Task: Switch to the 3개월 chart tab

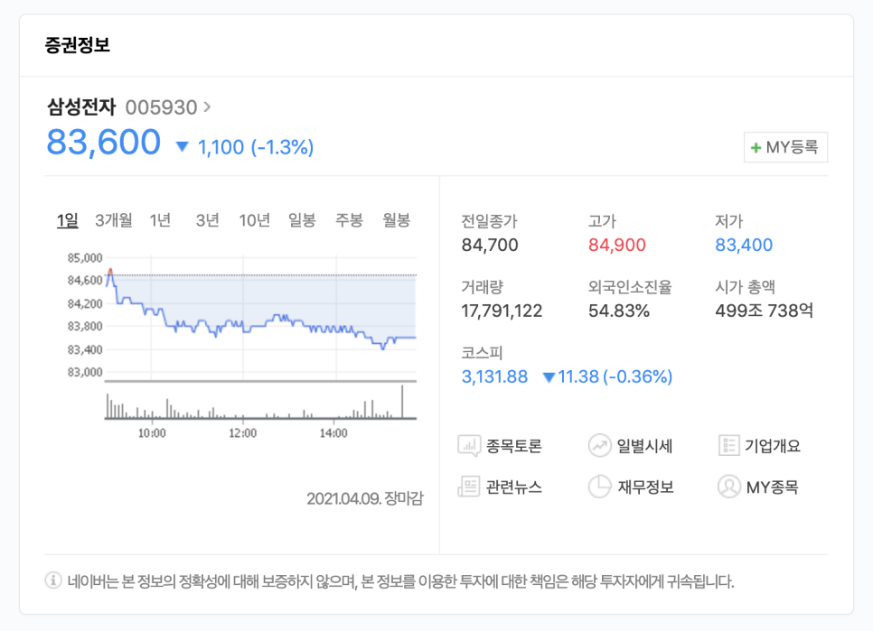Action: pos(114,220)
